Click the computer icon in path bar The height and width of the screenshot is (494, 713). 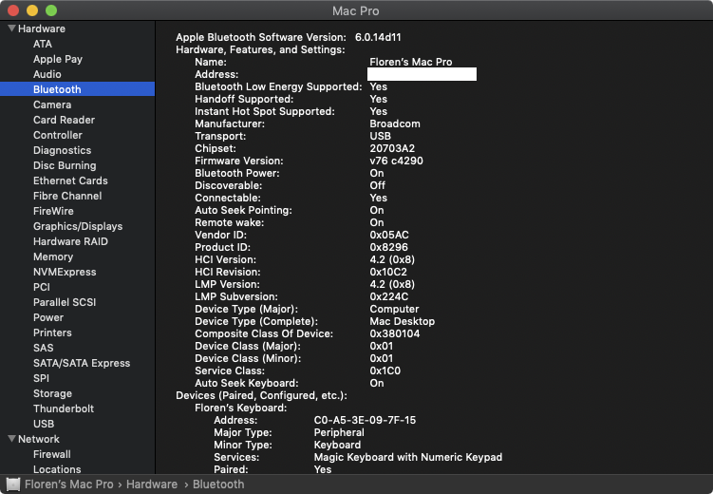[12, 484]
